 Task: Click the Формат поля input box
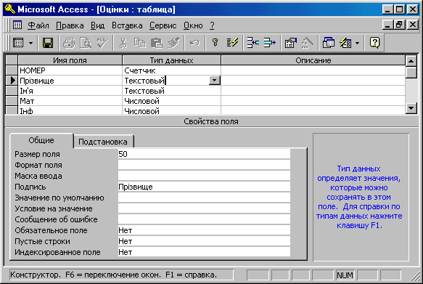pos(204,165)
